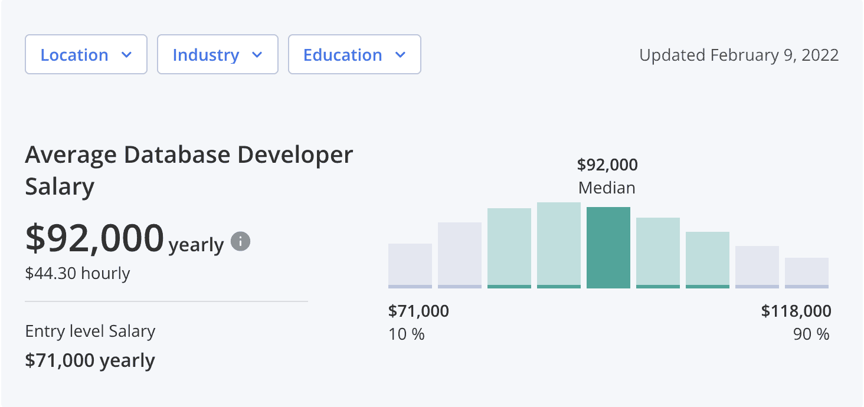
Task: Click the info icon next to yearly salary
Action: [240, 241]
